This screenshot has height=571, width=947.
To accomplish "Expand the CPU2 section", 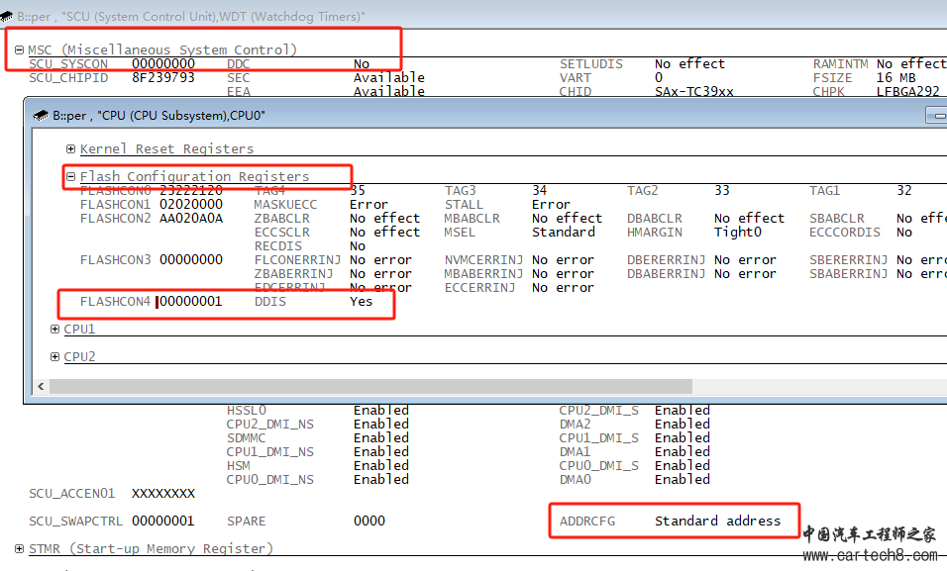I will pos(54,356).
